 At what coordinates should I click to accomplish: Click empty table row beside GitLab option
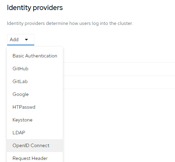119,82
